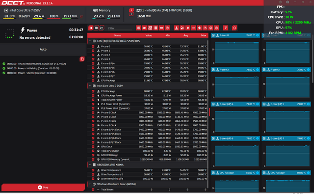
Task: Take screenshot with camera icon in title bar
Action: tap(288, 2)
